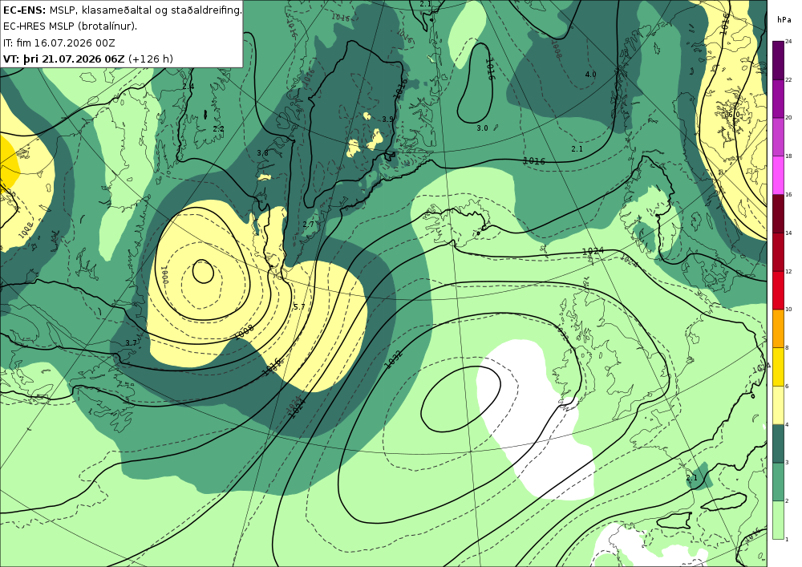Click the '20' tick label on colorbar

click(x=788, y=118)
